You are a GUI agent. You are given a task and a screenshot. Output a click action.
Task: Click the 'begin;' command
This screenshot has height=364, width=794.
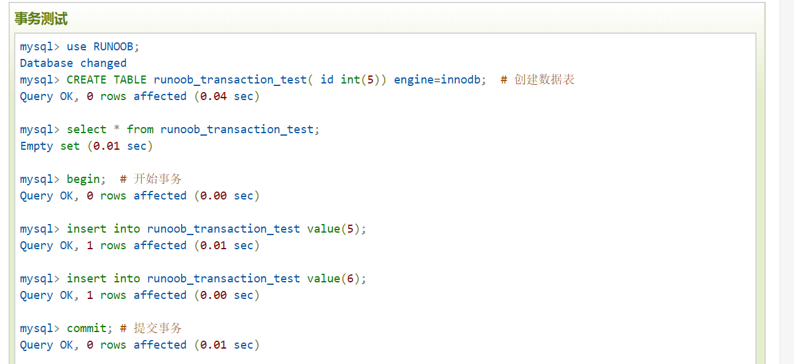[87, 179]
